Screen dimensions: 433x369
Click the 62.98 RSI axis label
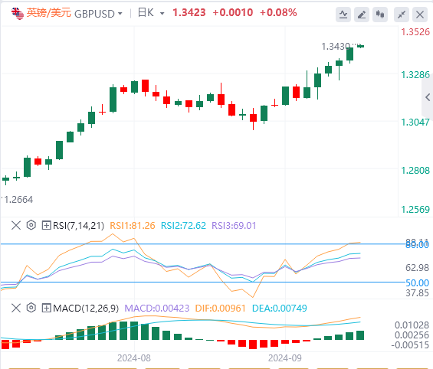417,267
